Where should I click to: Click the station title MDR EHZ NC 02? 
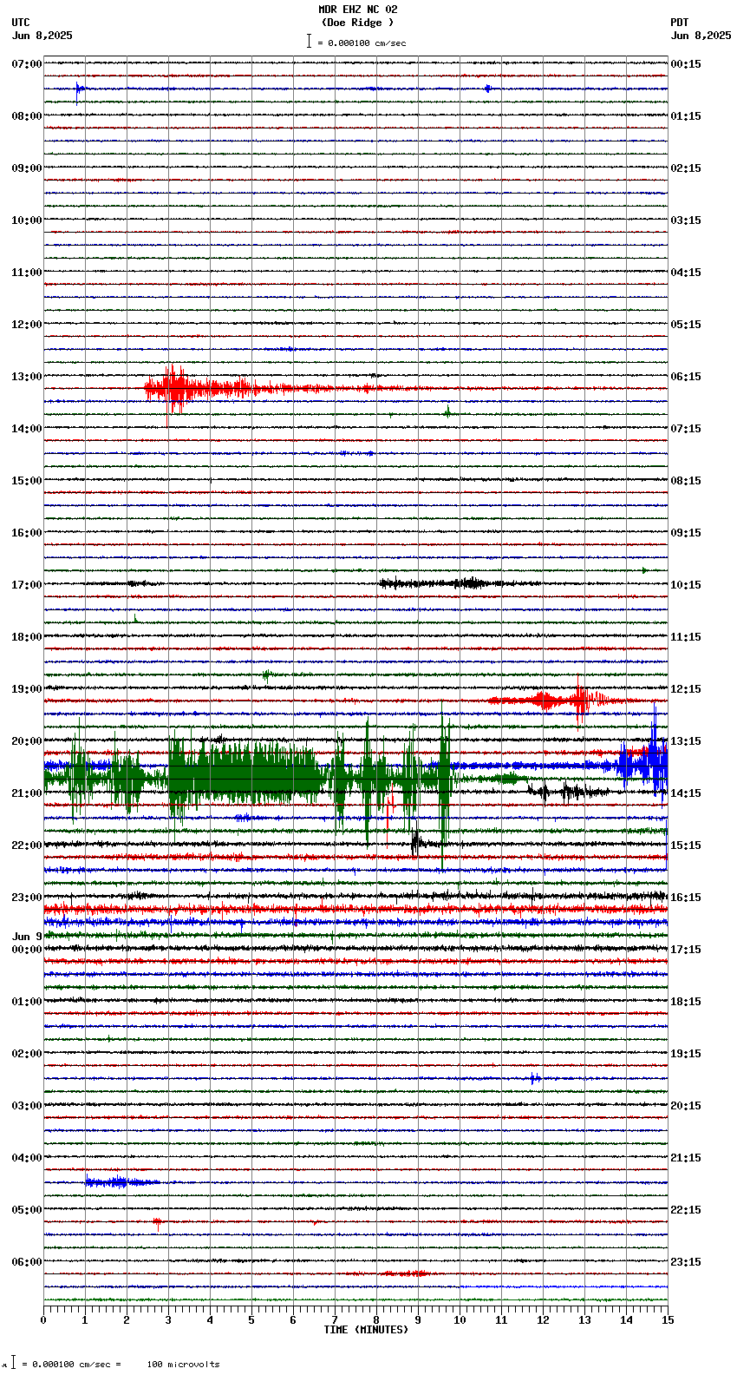357,10
